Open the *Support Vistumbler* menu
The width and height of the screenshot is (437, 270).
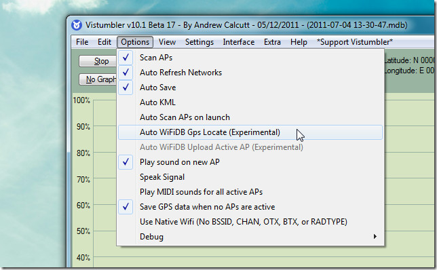coord(355,42)
